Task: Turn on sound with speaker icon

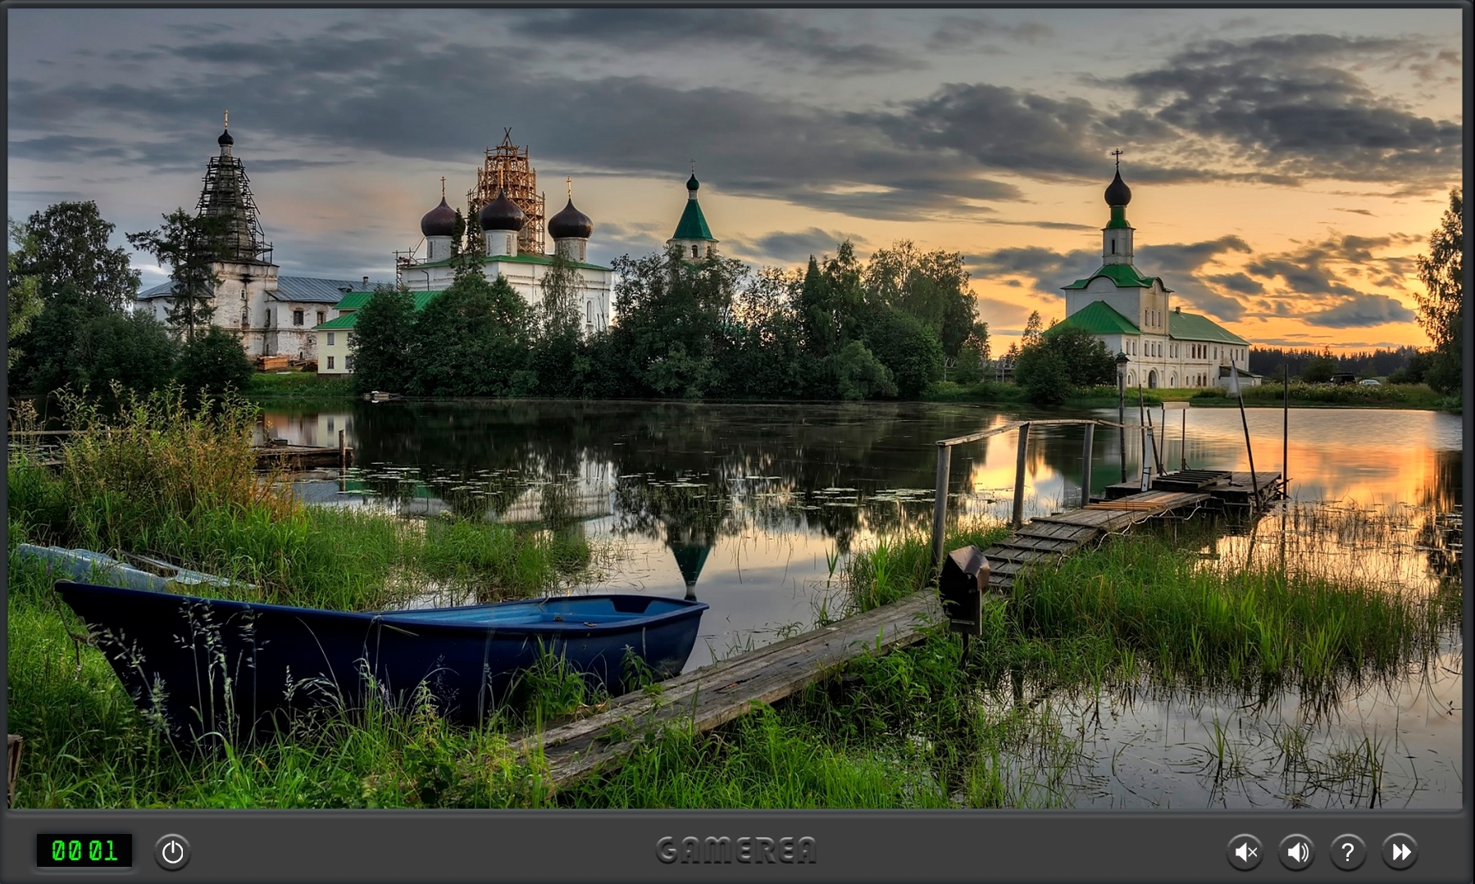Action: [1296, 852]
